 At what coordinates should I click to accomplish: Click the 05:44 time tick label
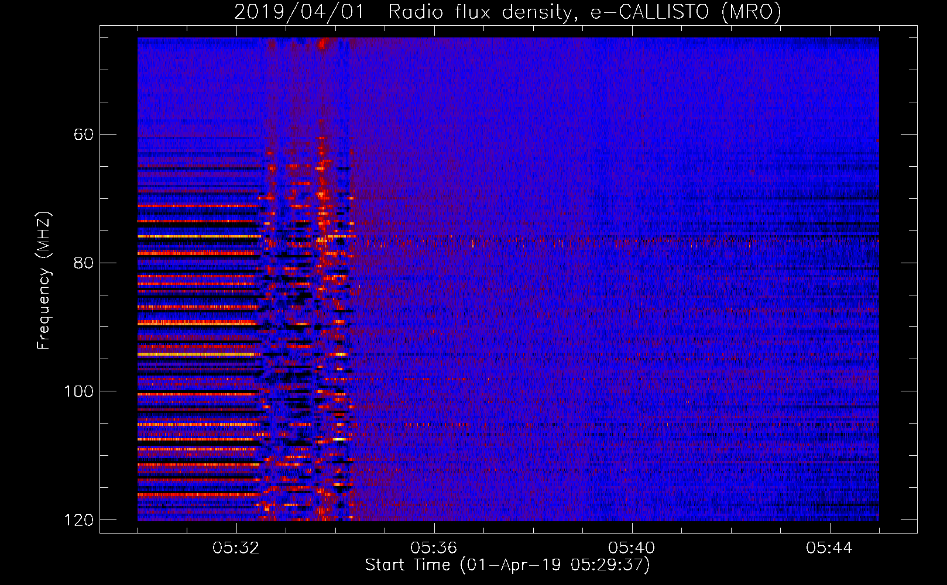(x=829, y=548)
